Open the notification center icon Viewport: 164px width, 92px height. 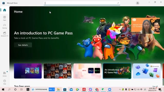click(160, 89)
